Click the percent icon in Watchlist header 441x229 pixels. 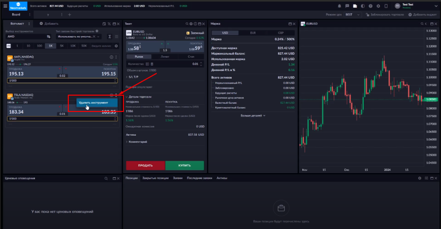tap(109, 24)
